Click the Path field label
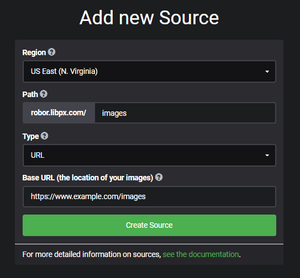This screenshot has height=278, width=300. point(30,94)
